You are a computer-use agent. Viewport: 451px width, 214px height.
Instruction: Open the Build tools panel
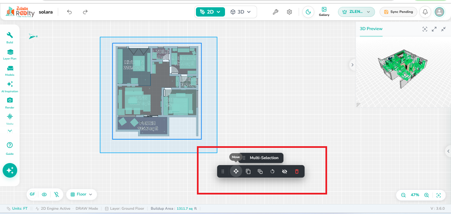[10, 38]
